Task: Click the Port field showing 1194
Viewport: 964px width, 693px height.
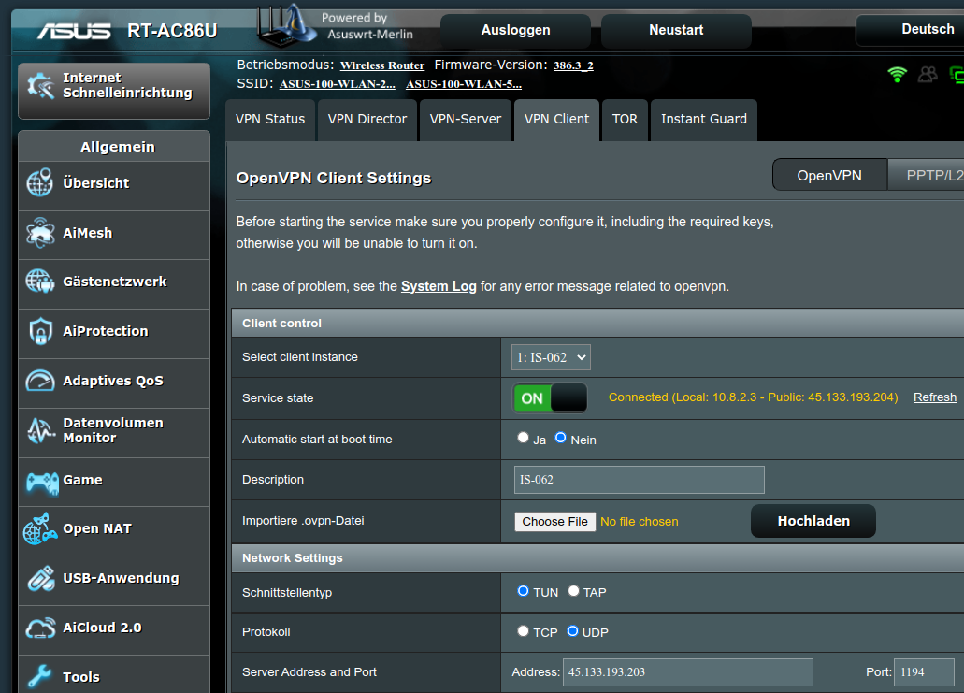Action: pyautogui.click(x=924, y=672)
